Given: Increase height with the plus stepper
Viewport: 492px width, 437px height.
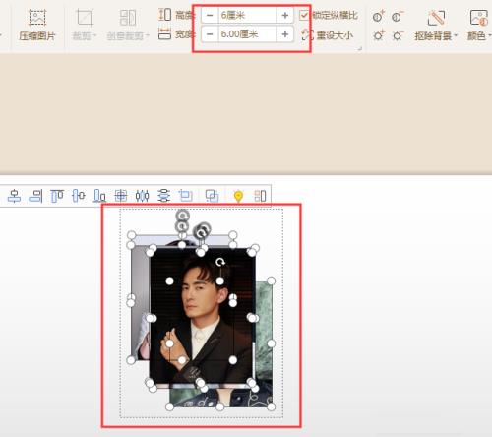Looking at the screenshot, I should (285, 15).
